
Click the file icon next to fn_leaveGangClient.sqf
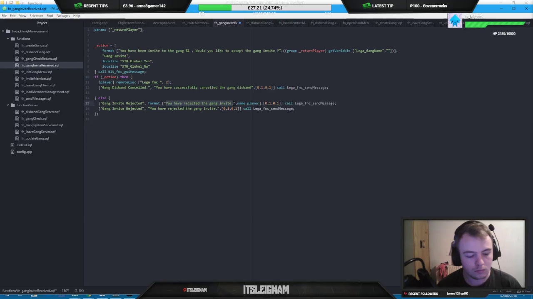(x=17, y=85)
